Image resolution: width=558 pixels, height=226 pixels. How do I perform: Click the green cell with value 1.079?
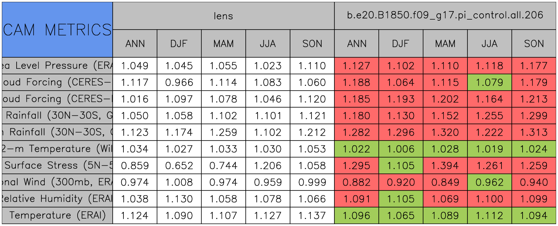(x=489, y=82)
